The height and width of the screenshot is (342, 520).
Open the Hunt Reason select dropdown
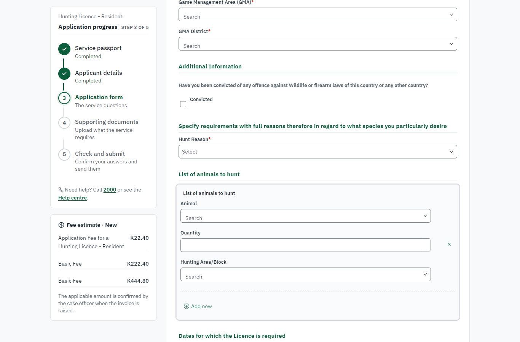click(318, 152)
